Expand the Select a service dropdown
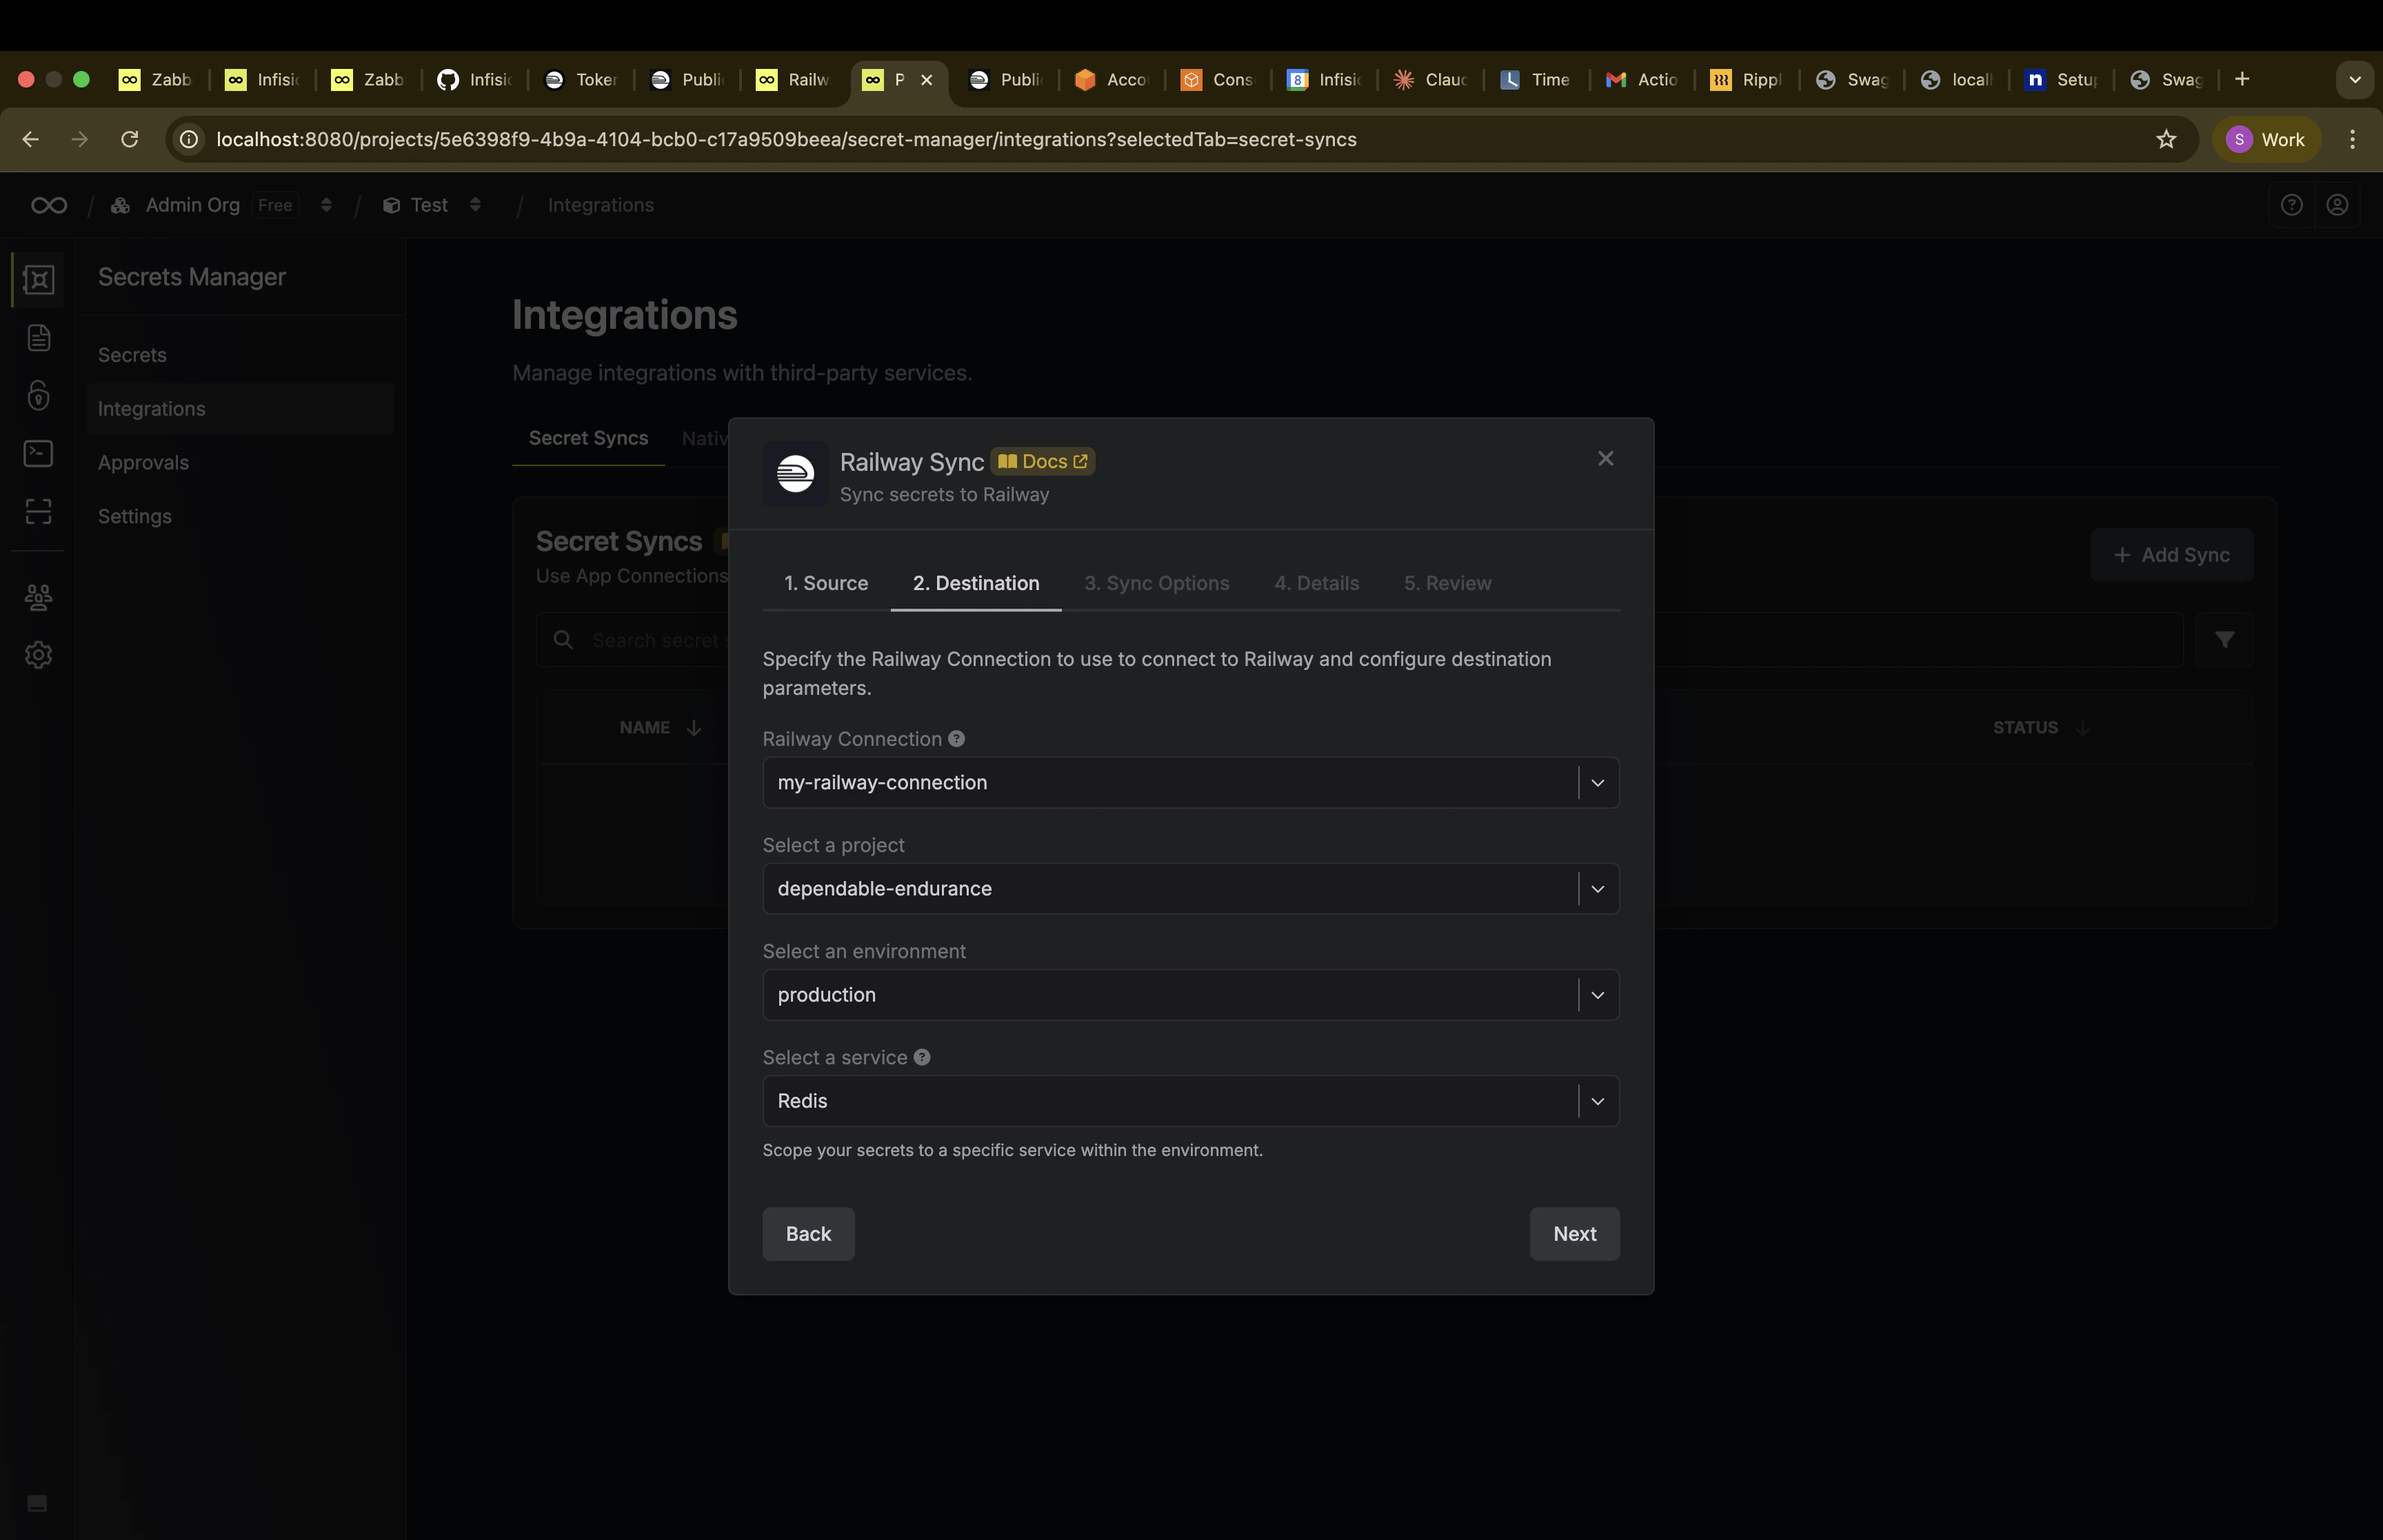Image resolution: width=2383 pixels, height=1540 pixels. 1597,1101
